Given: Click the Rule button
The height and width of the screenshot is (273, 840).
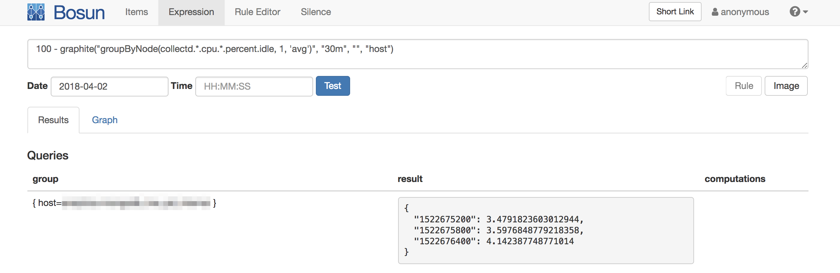Looking at the screenshot, I should [x=743, y=86].
